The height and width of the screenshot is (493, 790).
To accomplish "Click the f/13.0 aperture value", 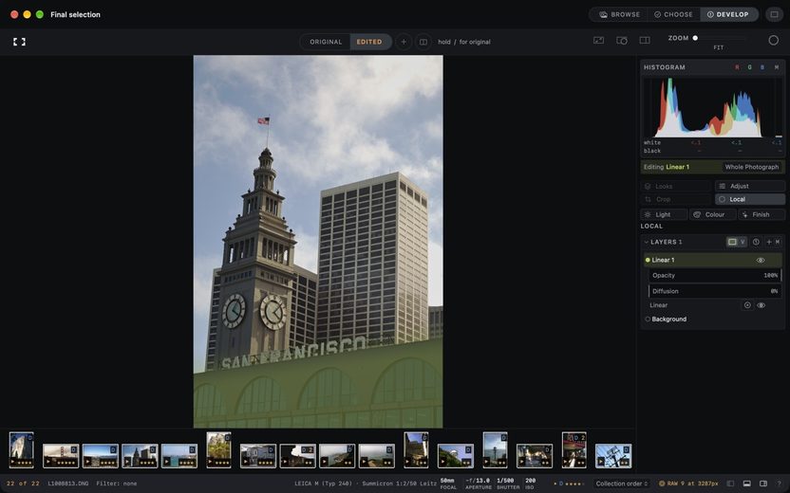I will click(x=478, y=481).
